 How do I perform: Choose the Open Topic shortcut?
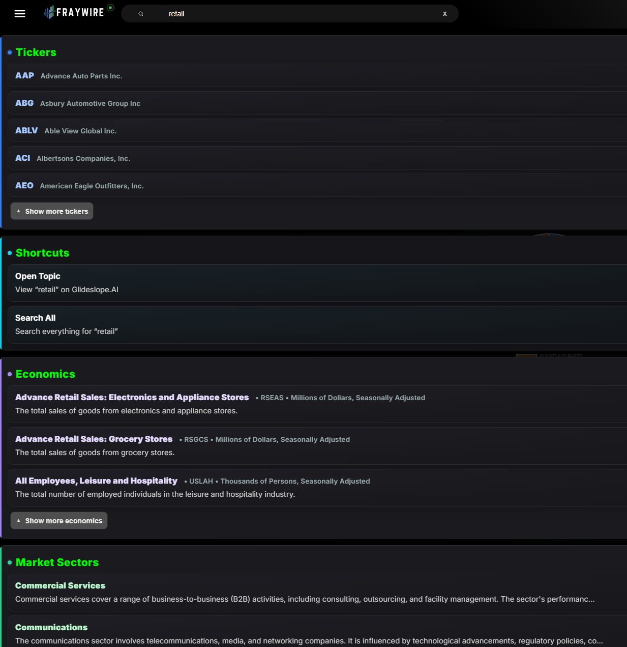pos(67,283)
